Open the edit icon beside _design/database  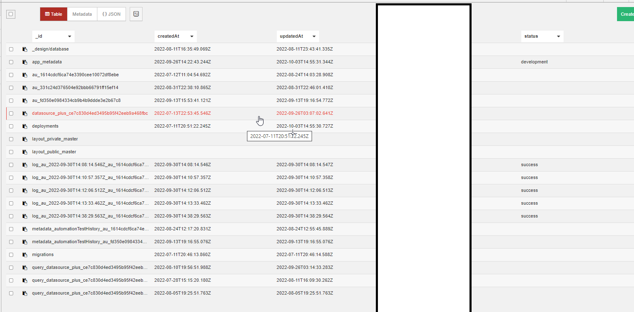[24, 49]
